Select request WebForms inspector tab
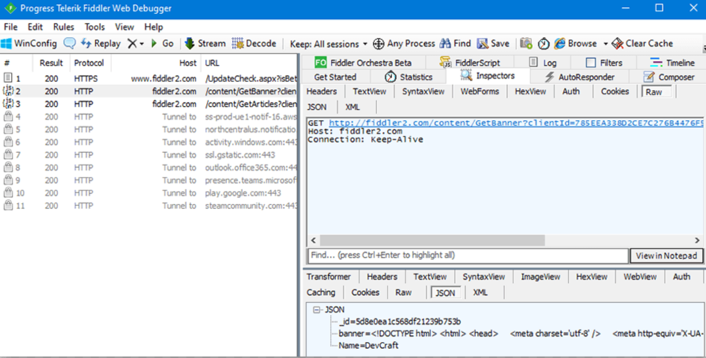The width and height of the screenshot is (706, 358). coord(479,91)
